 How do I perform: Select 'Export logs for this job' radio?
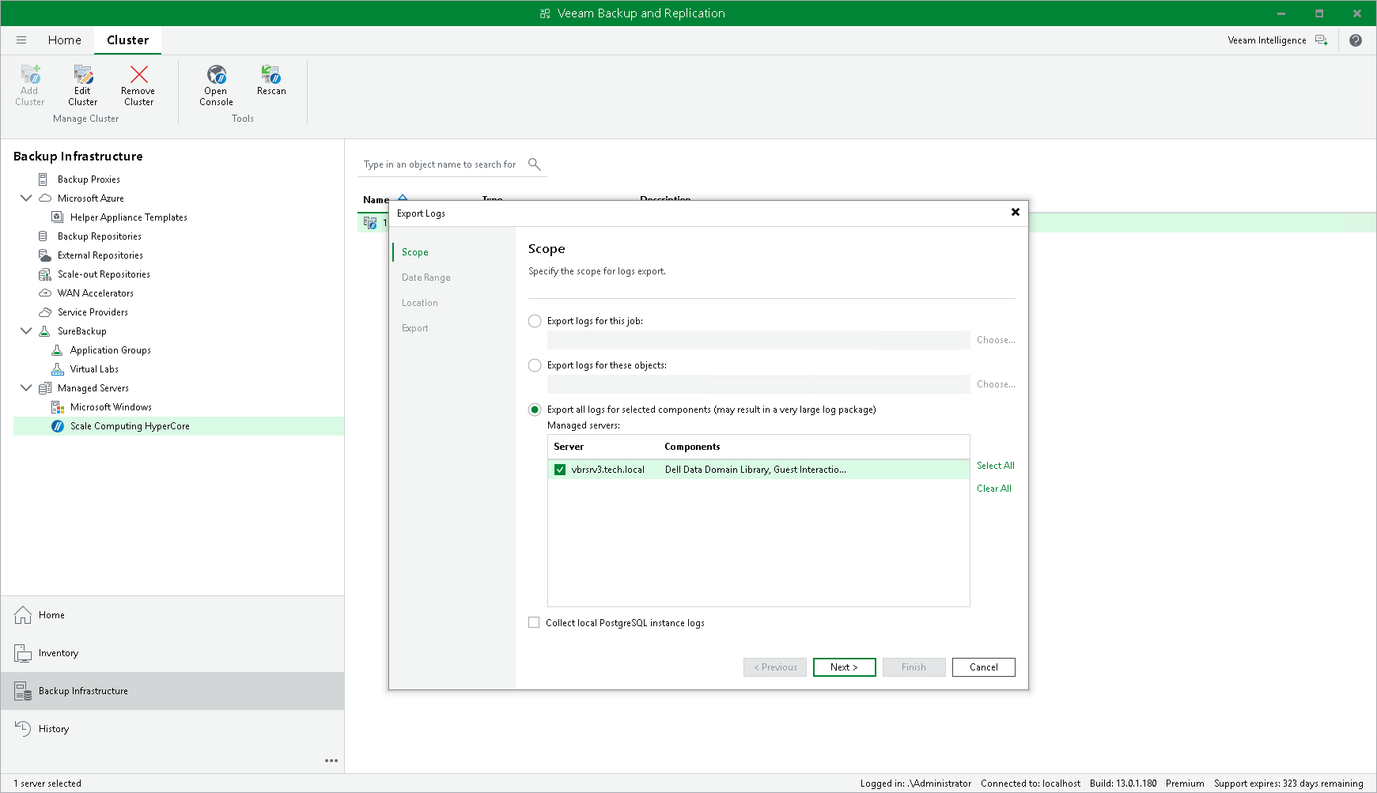535,321
